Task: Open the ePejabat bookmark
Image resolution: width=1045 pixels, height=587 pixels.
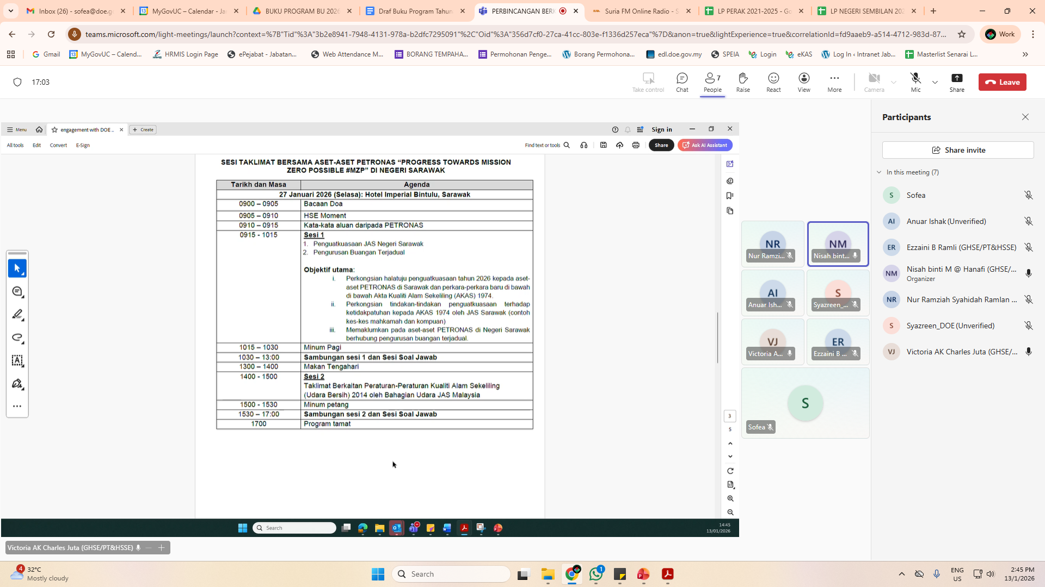Action: coord(262,54)
